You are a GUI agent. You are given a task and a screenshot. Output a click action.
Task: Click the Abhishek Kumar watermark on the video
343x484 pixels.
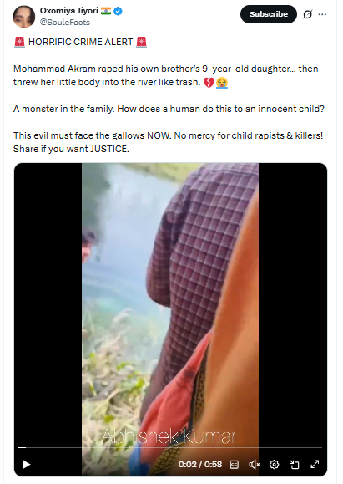pyautogui.click(x=169, y=436)
